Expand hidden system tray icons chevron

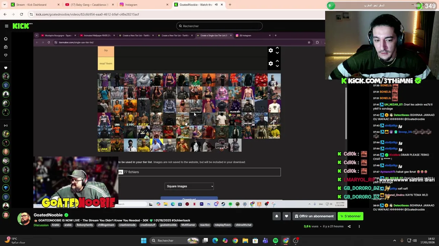coord(394,241)
